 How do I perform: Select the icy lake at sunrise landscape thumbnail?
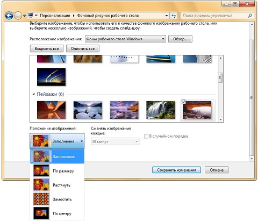click(88, 110)
